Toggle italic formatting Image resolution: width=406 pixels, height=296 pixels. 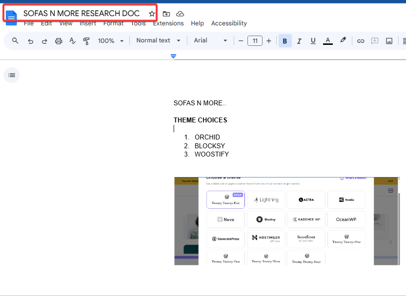coord(299,41)
